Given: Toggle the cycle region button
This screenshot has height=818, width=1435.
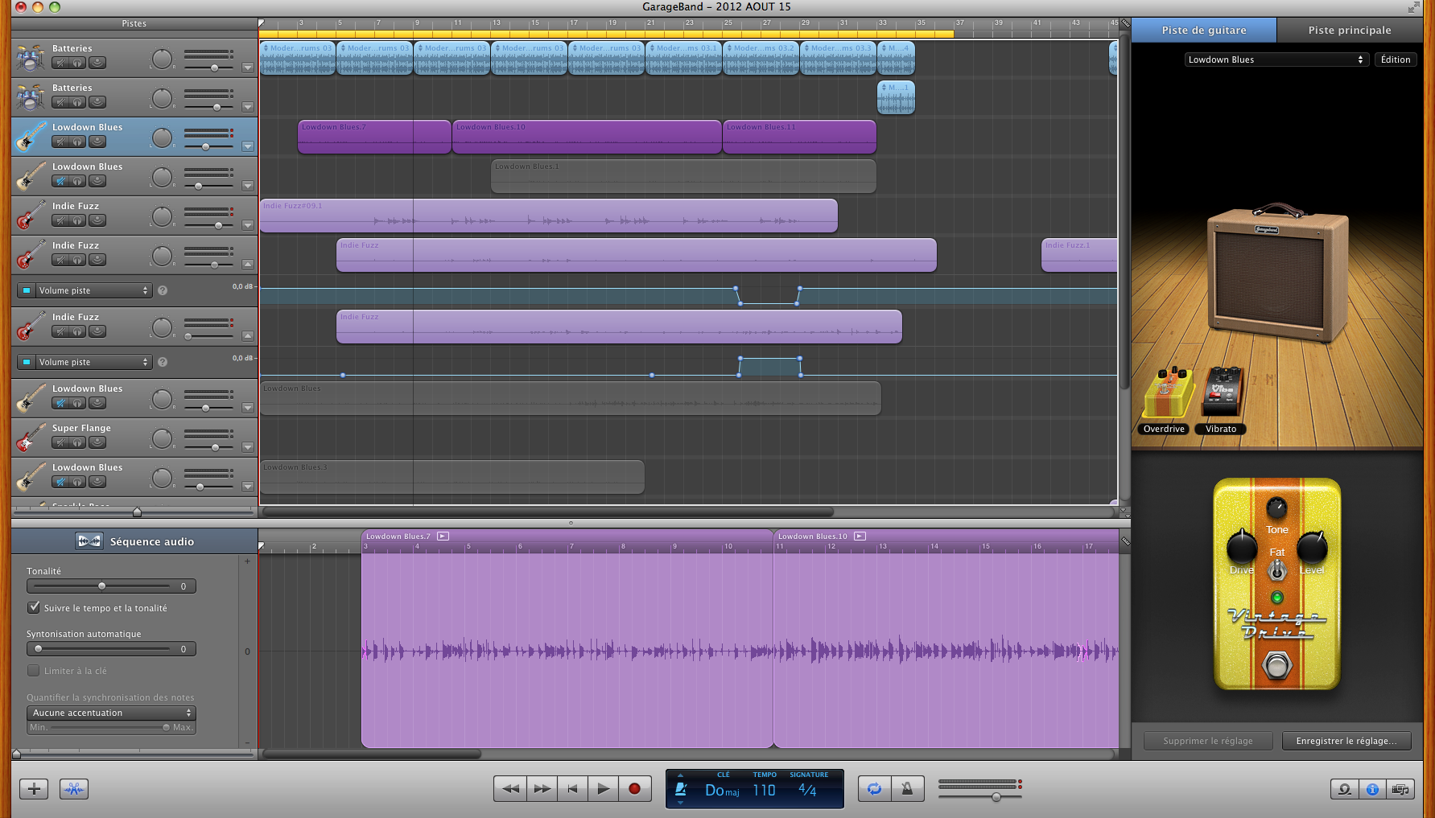Looking at the screenshot, I should coord(874,789).
